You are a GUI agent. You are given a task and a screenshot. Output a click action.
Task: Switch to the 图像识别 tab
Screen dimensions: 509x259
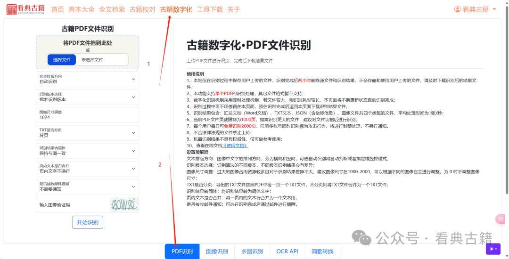pos(217,251)
